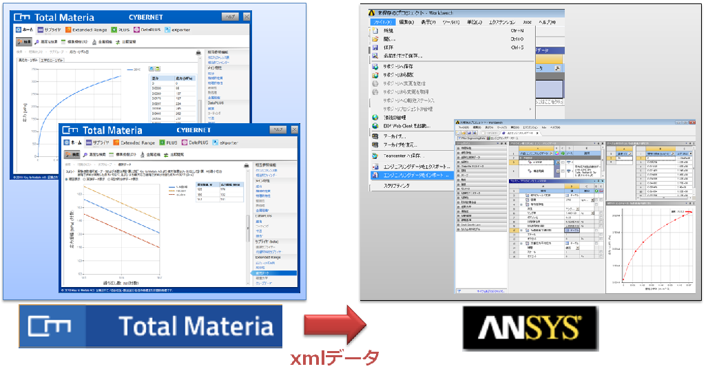The height and width of the screenshot is (371, 708).
Task: Expand Chaboche テストデータ group in Workbench toolbox
Action: (458, 166)
